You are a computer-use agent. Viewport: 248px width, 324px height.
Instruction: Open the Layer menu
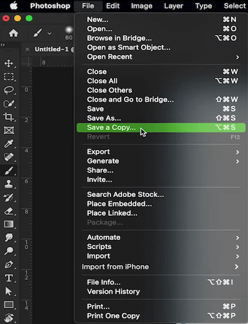[174, 6]
